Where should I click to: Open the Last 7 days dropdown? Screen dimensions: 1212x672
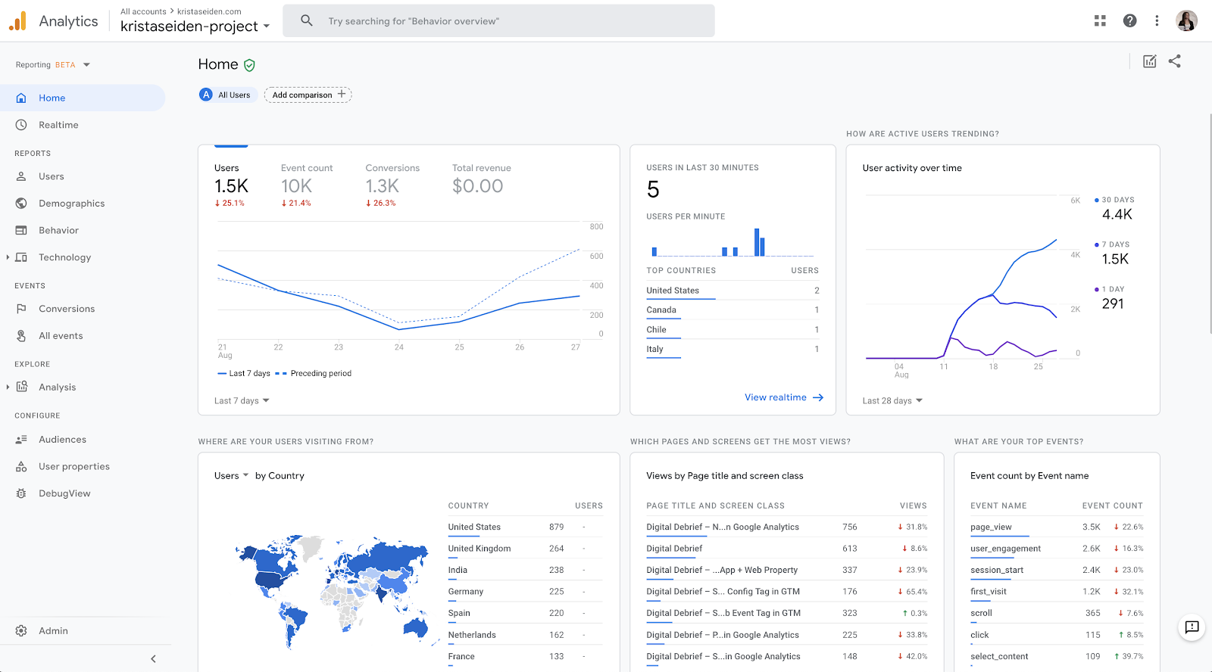[242, 400]
